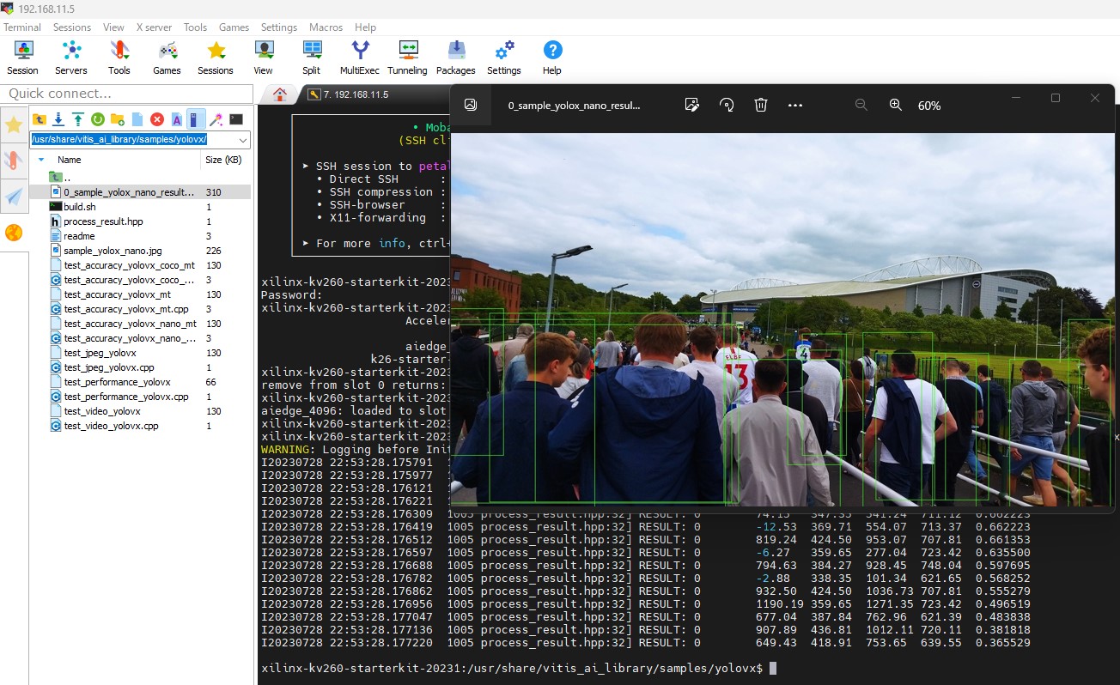Edit the image in the Photos viewer

[x=692, y=105]
